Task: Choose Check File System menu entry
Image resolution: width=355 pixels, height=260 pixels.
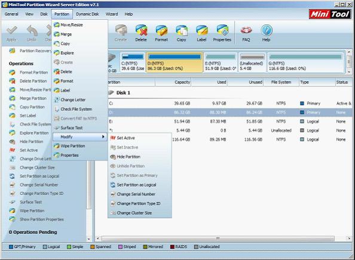Action: coord(79,109)
